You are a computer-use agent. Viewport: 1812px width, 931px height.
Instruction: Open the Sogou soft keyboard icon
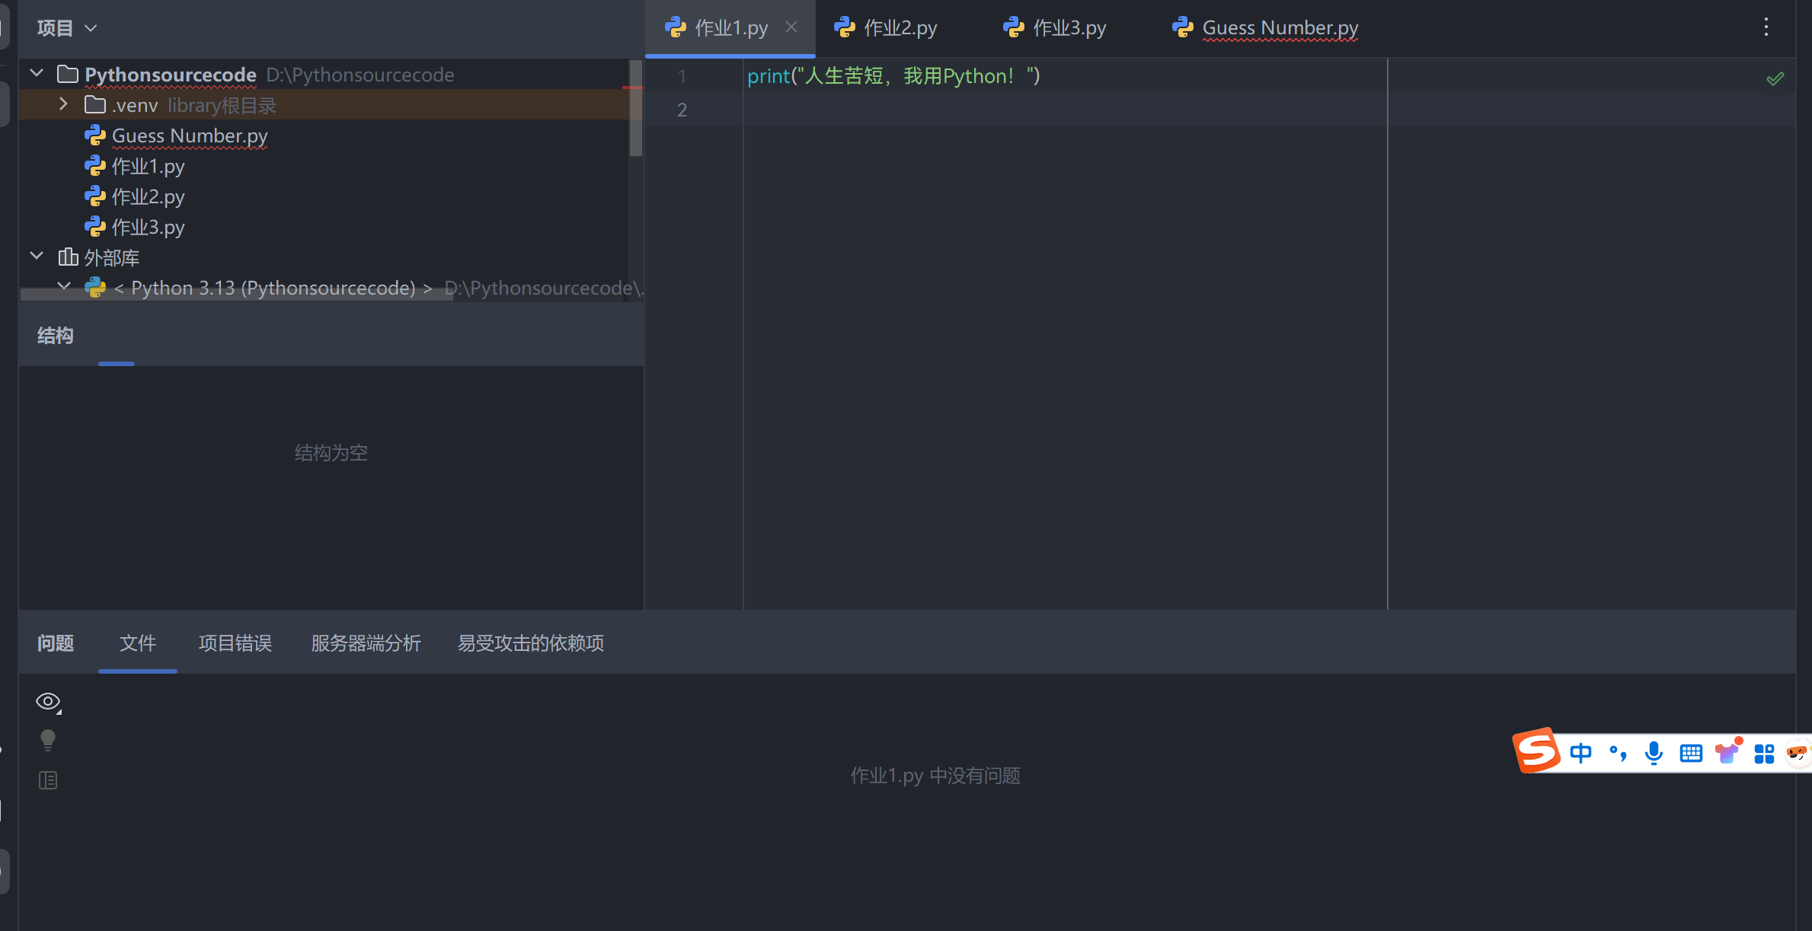(1691, 754)
